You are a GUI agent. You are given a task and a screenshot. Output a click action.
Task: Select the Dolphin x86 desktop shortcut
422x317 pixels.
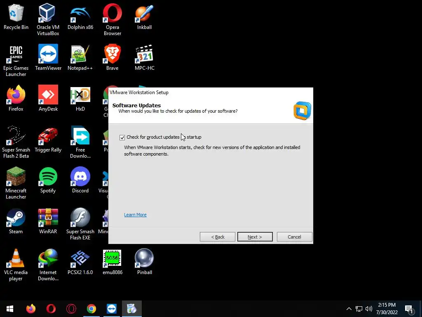(x=80, y=17)
